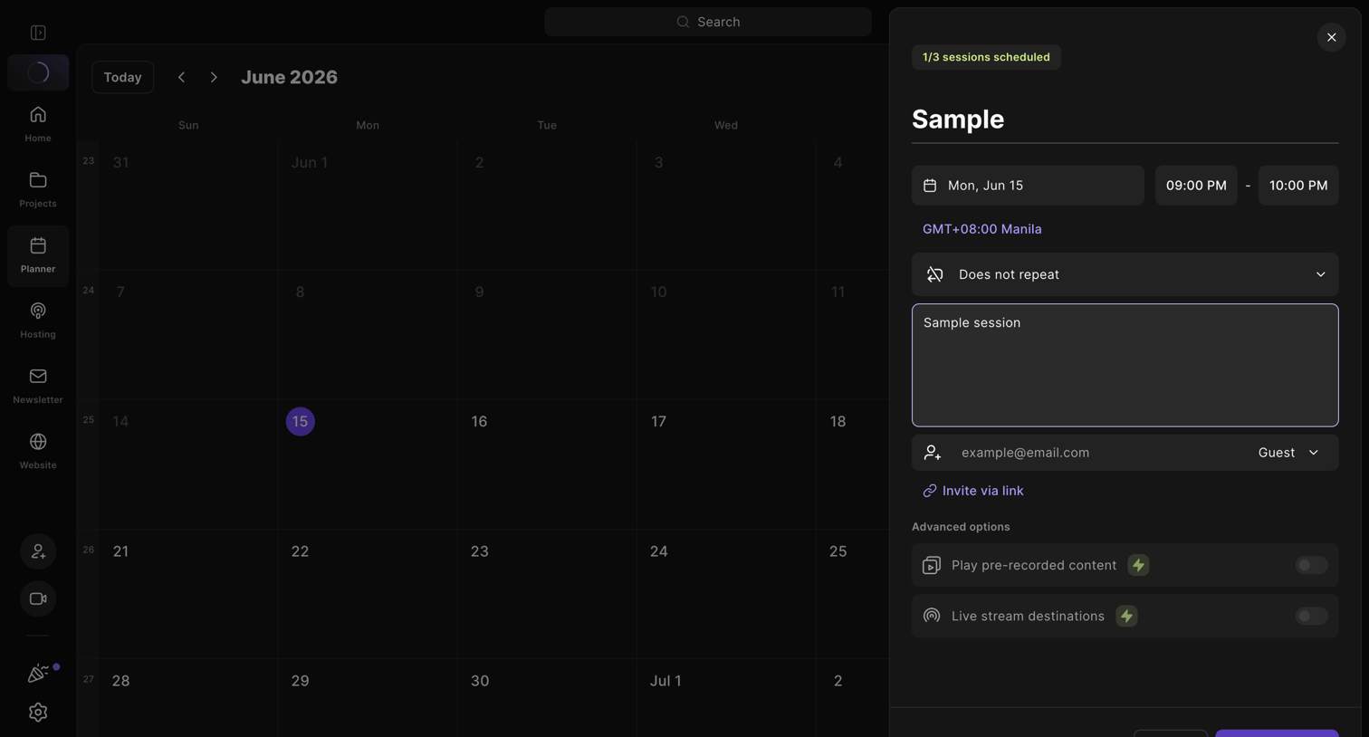
Task: Click the GMT+08:00 Manila timezone link
Action: click(981, 229)
